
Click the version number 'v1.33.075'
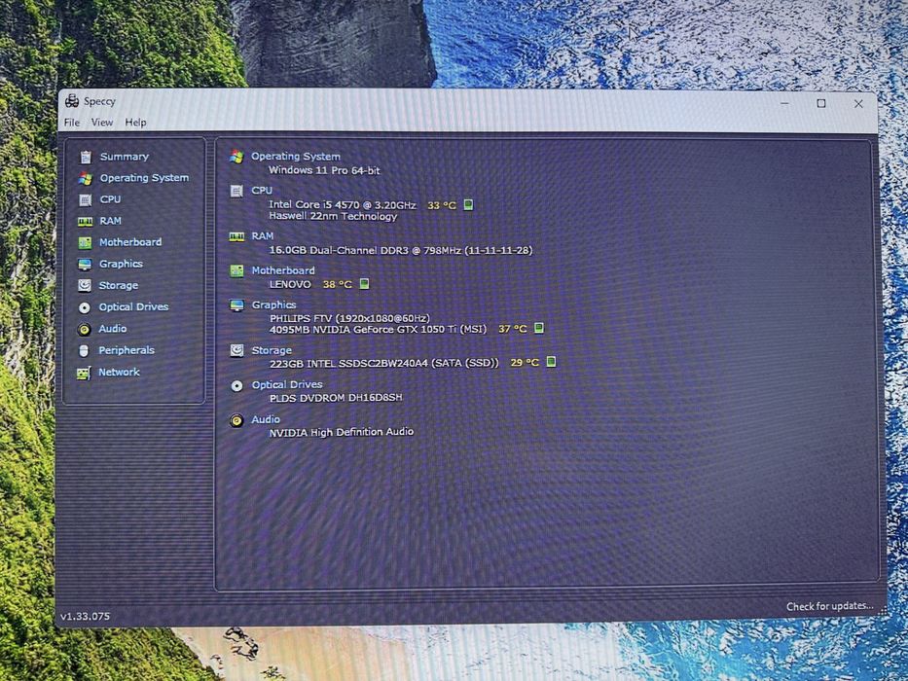[85, 616]
